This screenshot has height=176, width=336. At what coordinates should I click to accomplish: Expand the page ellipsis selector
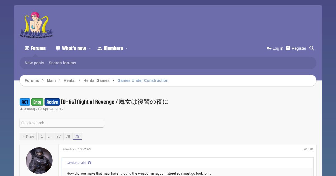tap(50, 136)
